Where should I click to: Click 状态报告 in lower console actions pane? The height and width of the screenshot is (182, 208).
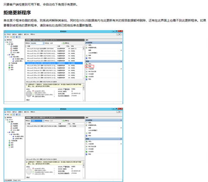90,152
